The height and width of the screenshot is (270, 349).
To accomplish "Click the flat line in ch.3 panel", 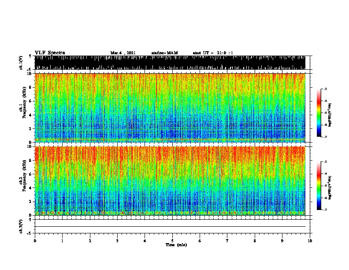I will coord(170,227).
